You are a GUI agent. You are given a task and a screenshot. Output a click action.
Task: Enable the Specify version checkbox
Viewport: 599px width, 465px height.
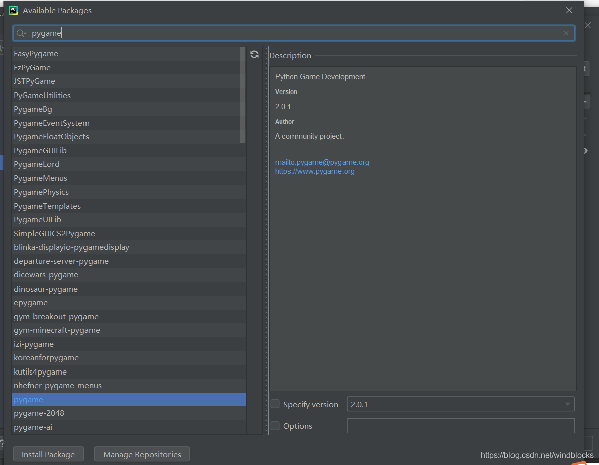pyautogui.click(x=275, y=404)
